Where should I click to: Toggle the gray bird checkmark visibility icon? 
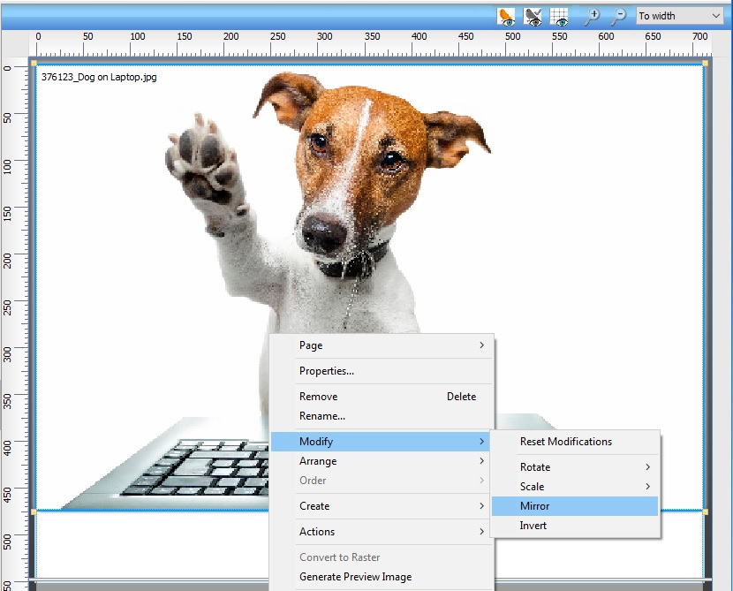(533, 17)
